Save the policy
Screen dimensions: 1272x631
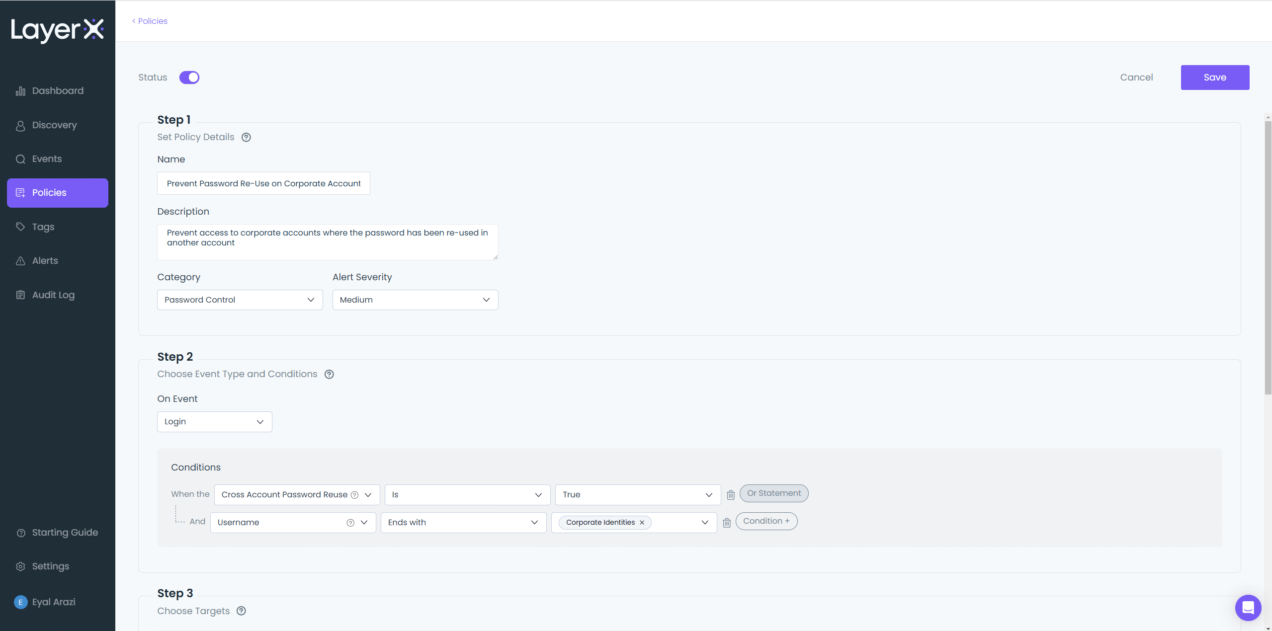click(x=1214, y=77)
